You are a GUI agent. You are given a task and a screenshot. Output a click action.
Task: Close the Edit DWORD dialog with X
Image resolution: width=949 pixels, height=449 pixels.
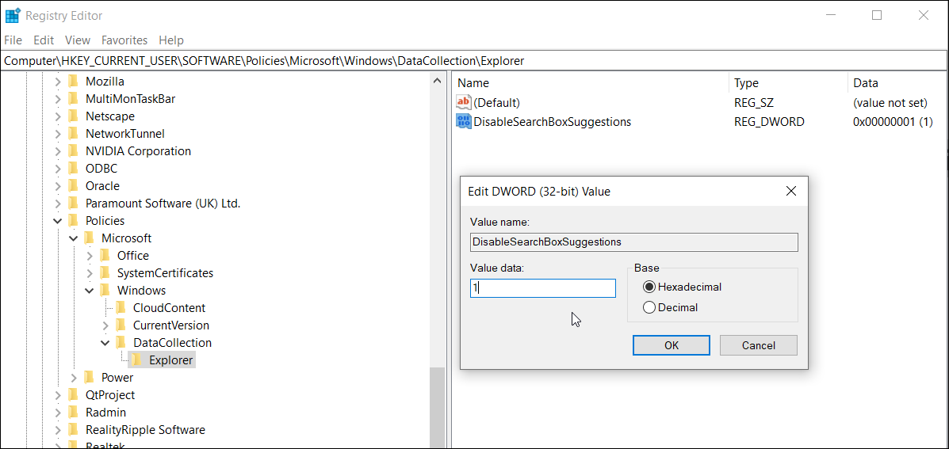(790, 192)
